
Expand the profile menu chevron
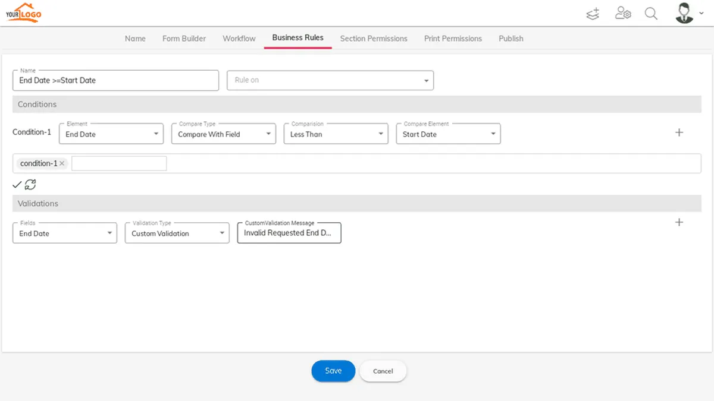pyautogui.click(x=702, y=13)
